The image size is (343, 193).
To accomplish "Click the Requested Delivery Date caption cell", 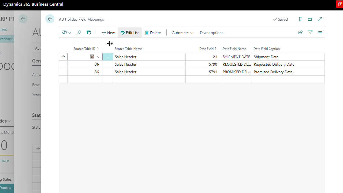I will click(x=288, y=64).
